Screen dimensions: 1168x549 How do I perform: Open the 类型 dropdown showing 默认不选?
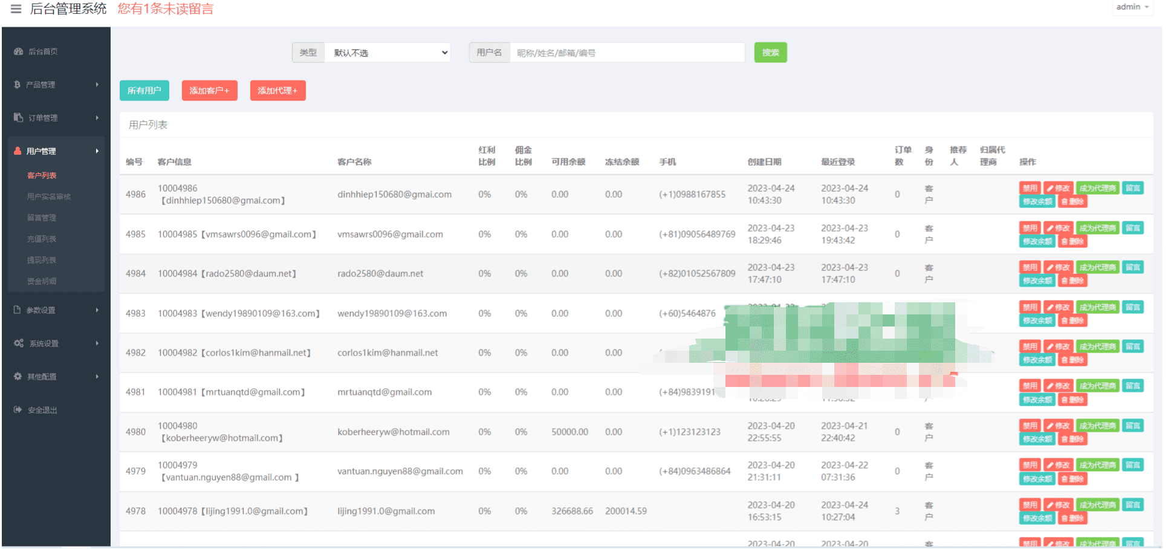(x=389, y=53)
